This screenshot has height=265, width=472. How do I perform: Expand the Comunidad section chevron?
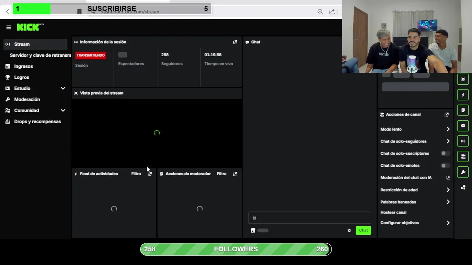pos(63,110)
